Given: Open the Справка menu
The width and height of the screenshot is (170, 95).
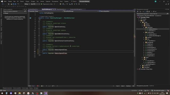Looking at the screenshot, I should click(66, 1).
